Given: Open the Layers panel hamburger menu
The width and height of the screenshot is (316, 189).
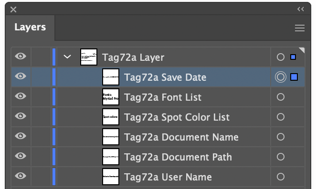Looking at the screenshot, I should [300, 28].
